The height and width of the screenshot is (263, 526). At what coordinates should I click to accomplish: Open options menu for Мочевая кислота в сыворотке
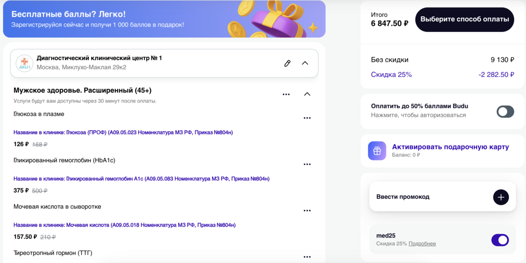(307, 210)
